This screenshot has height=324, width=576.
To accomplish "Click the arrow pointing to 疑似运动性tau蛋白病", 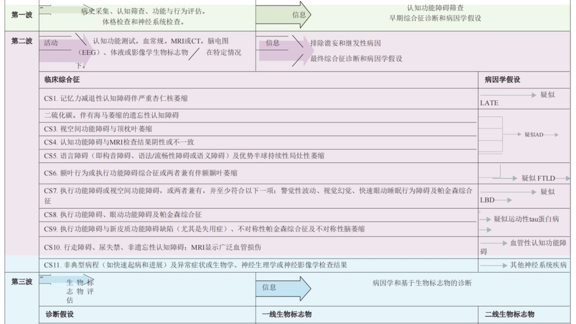I will (x=485, y=219).
